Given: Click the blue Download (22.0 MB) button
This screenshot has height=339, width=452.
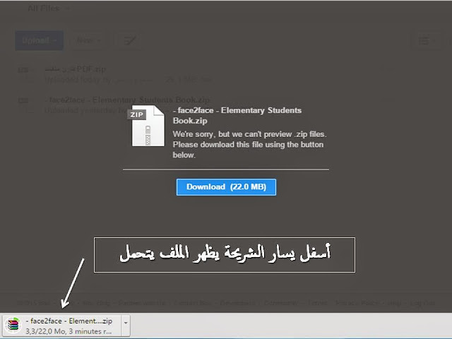Looking at the screenshot, I should coord(226,187).
